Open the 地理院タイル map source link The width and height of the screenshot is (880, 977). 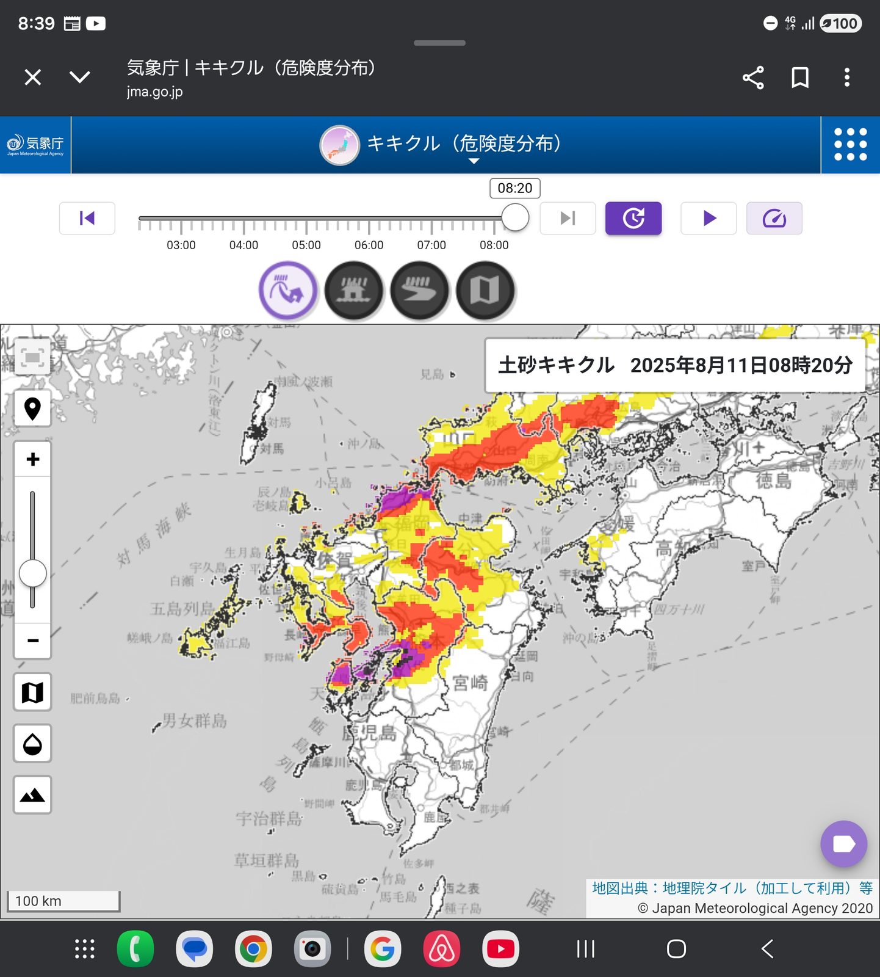point(732,888)
